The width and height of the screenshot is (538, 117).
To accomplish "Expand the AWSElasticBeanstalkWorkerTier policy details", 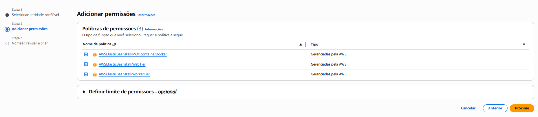I will (x=86, y=74).
